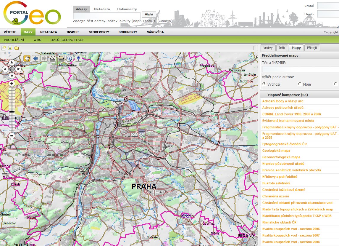The width and height of the screenshot is (339, 246).
Task: Activate the feature info tool
Action: 70,58
